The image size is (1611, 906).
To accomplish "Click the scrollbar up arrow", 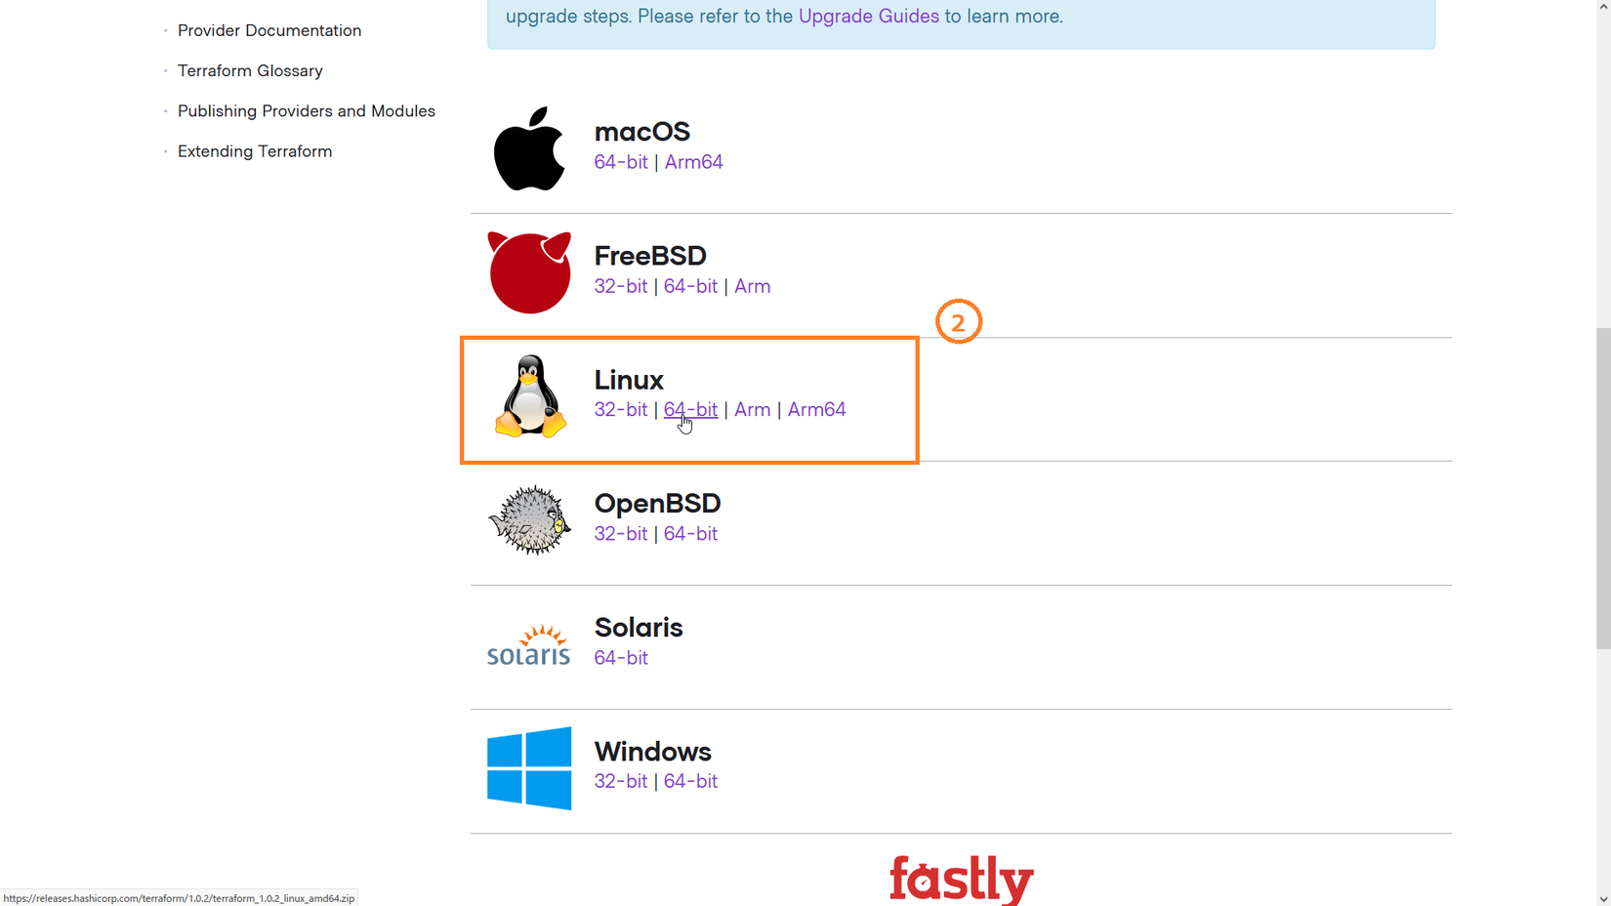I will click(x=1603, y=7).
